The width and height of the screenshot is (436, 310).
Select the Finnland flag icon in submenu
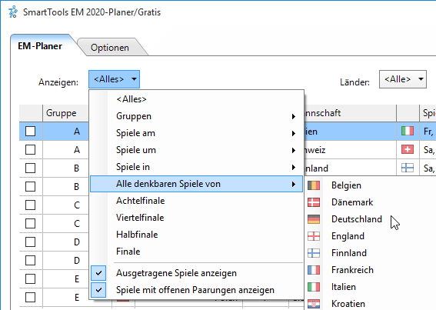314,253
